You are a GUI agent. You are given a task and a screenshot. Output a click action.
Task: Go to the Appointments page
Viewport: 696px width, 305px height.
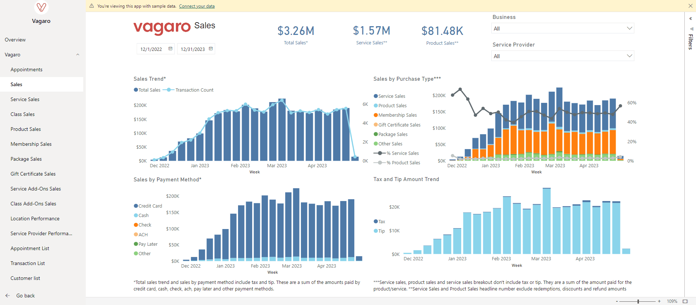(x=27, y=69)
